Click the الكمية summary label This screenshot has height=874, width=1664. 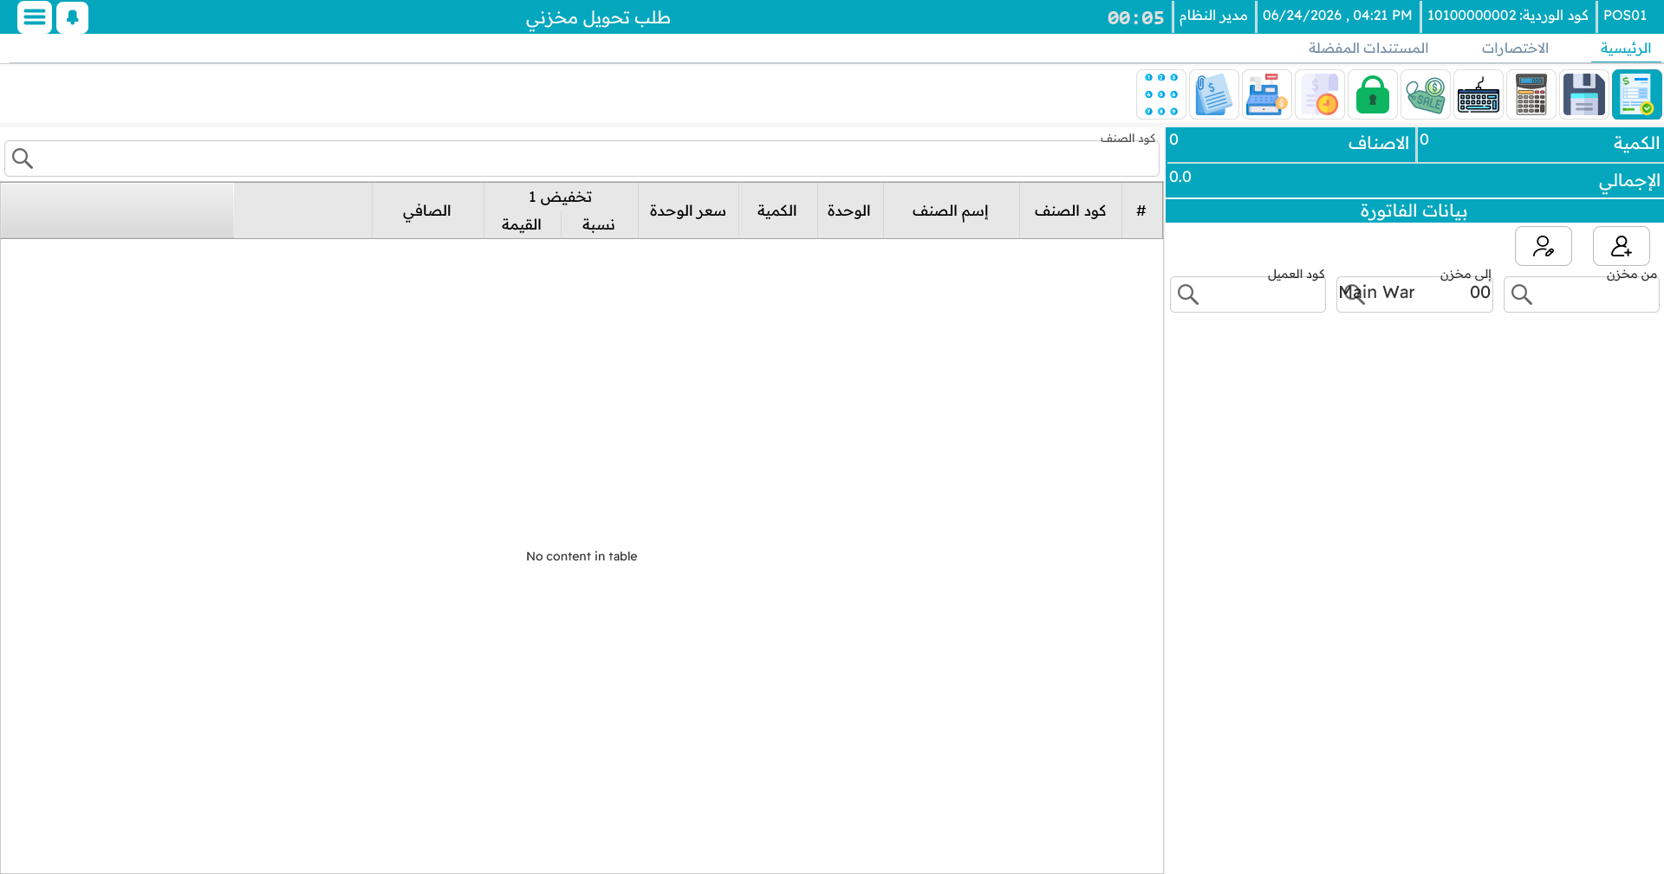point(1636,144)
